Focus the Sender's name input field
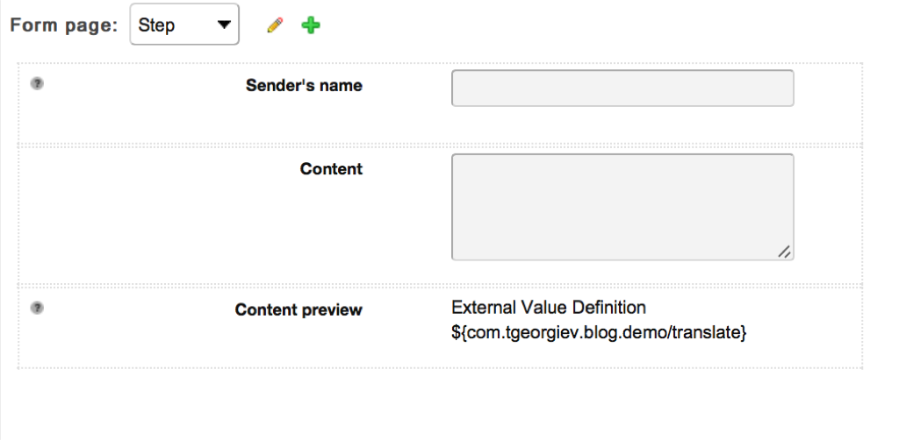899x440 pixels. [x=622, y=89]
